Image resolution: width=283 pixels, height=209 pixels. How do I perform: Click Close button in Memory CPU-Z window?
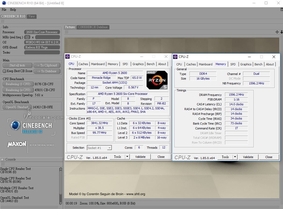pos(269,157)
